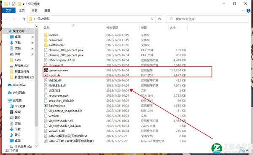Image resolution: width=253 pixels, height=155 pixels.
Task: Open 此电脑 in the navigation pane
Action: tap(17, 101)
